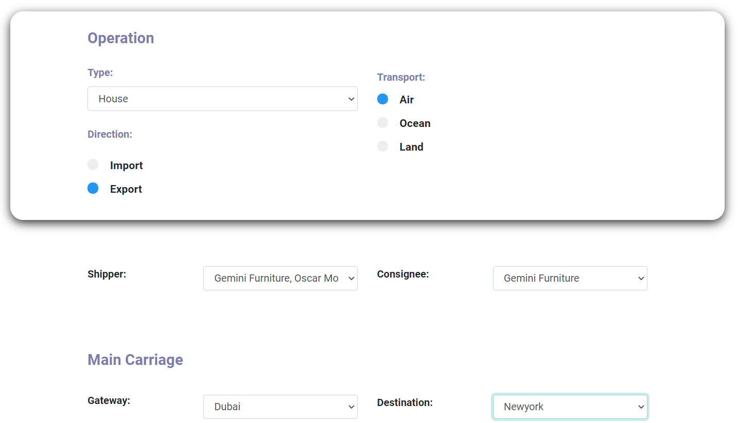Click the chevron arrow of Type dropdown
Viewport: 755px width, 423px height.
(x=351, y=99)
